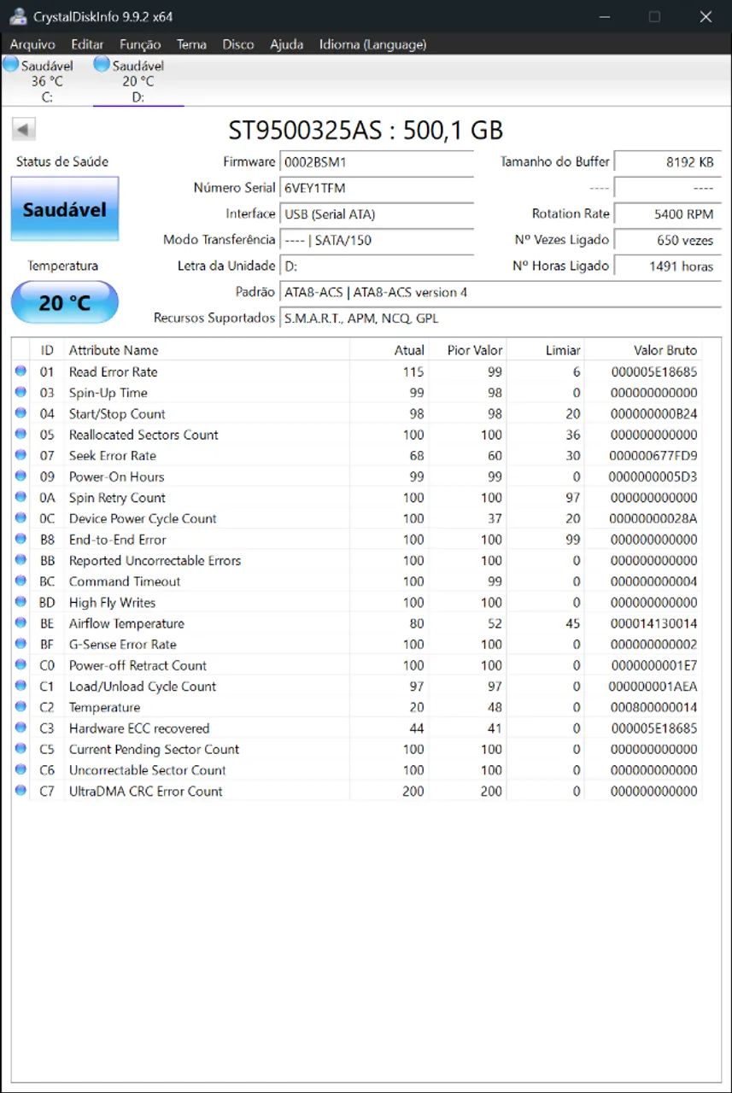The height and width of the screenshot is (1093, 732).
Task: Open the Ajuda menu
Action: [x=287, y=44]
